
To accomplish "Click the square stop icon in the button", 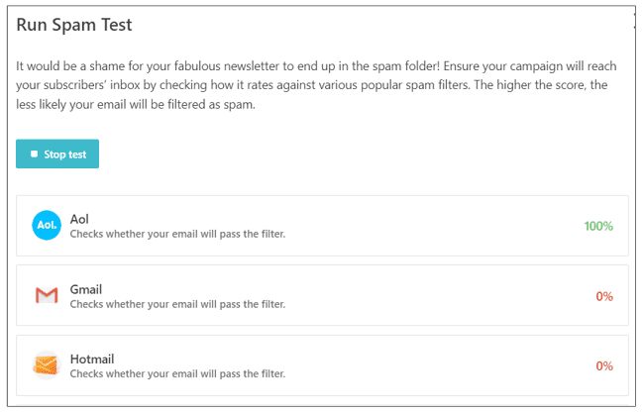I will [x=34, y=154].
